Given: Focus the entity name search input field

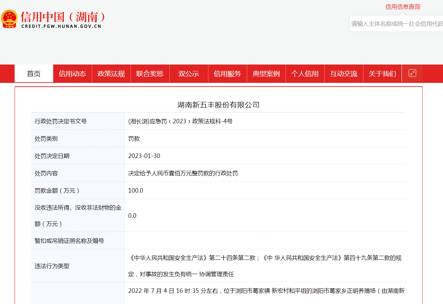Looking at the screenshot, I should coord(396,24).
